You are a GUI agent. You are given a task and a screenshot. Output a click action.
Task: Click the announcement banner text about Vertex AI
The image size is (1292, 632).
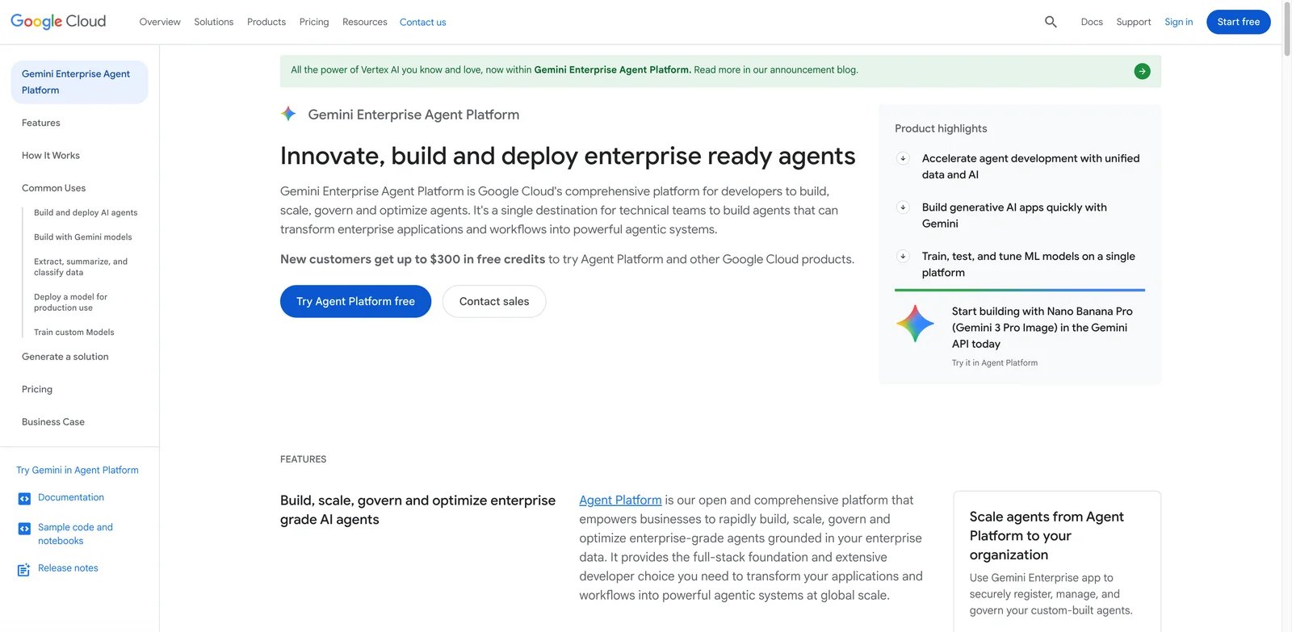pos(574,70)
